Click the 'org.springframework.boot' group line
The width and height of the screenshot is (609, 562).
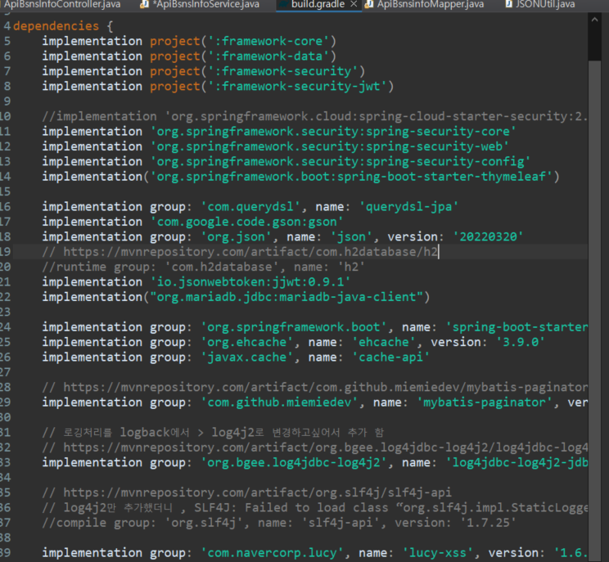(x=314, y=327)
